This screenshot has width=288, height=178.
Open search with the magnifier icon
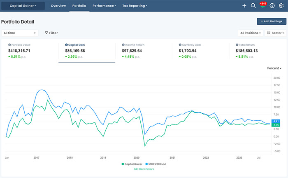[253, 6]
